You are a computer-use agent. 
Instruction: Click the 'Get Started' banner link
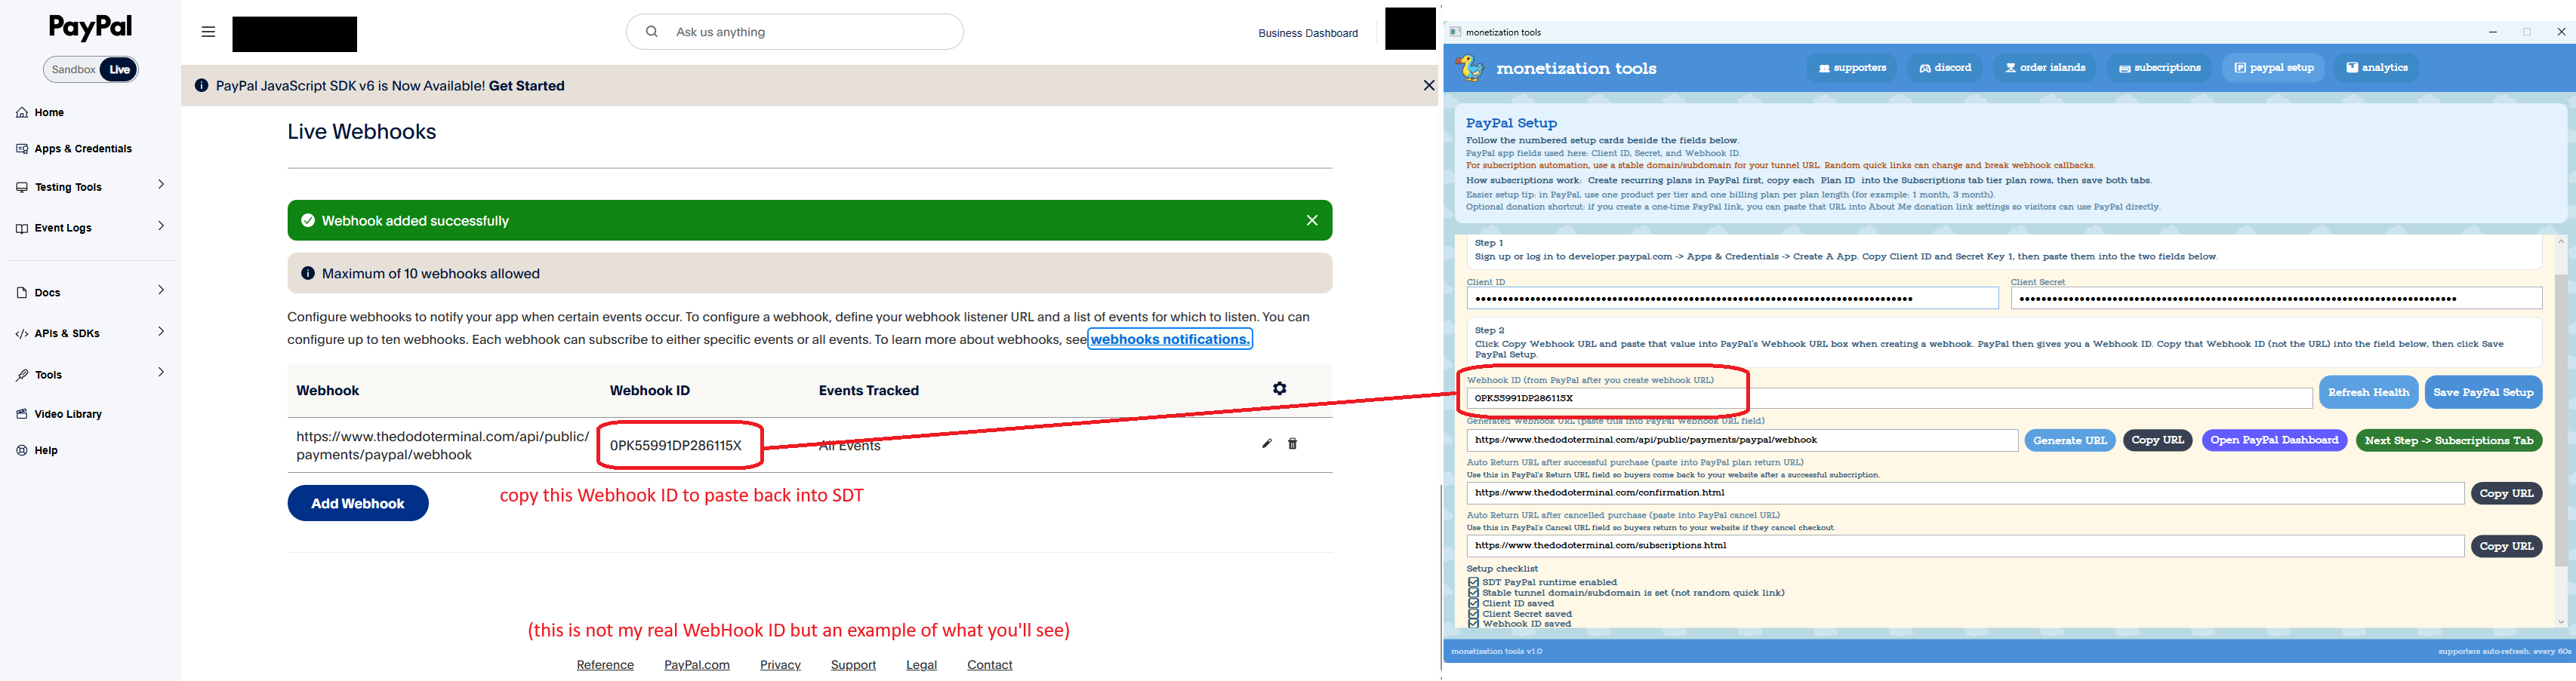[527, 86]
